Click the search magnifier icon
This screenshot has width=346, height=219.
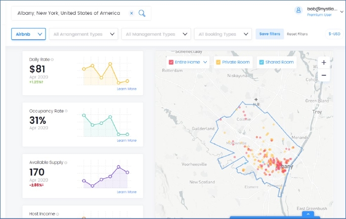pyautogui.click(x=142, y=13)
